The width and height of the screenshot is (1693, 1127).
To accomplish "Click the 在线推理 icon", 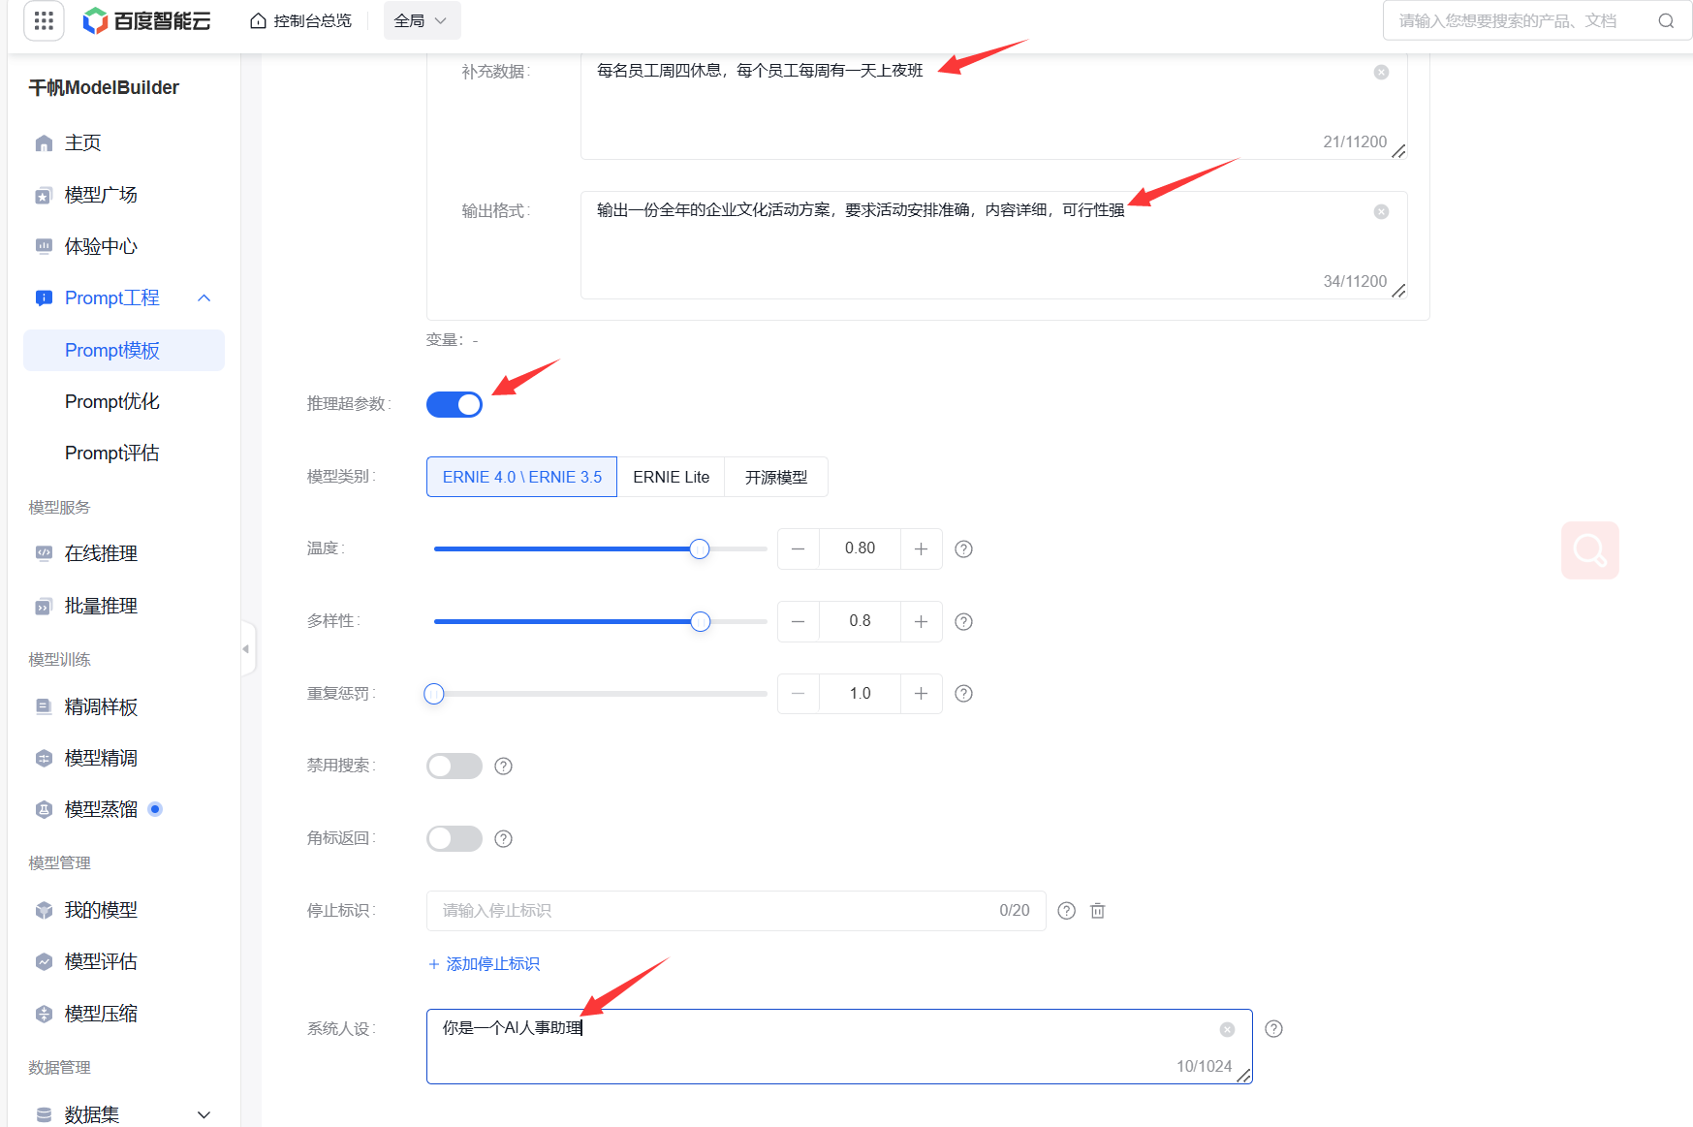I will (x=44, y=553).
